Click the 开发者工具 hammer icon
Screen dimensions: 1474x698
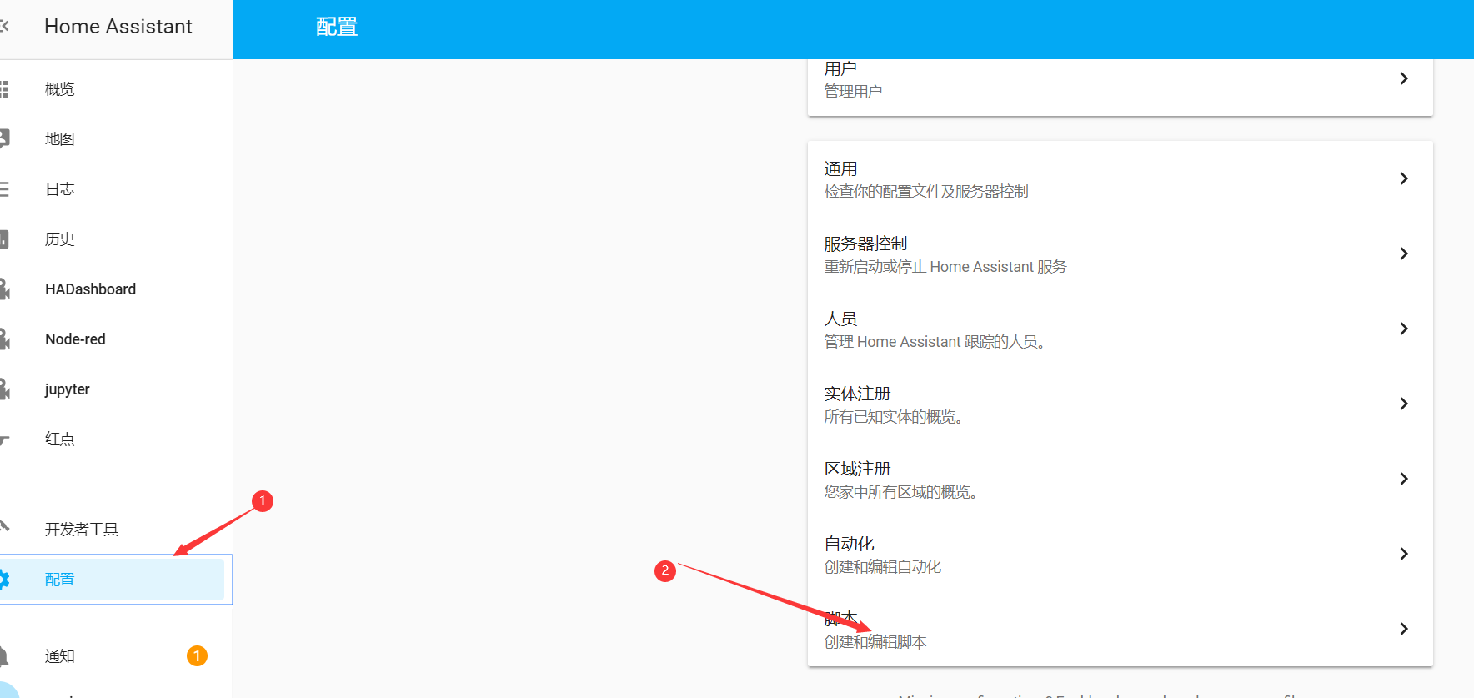tap(4, 527)
